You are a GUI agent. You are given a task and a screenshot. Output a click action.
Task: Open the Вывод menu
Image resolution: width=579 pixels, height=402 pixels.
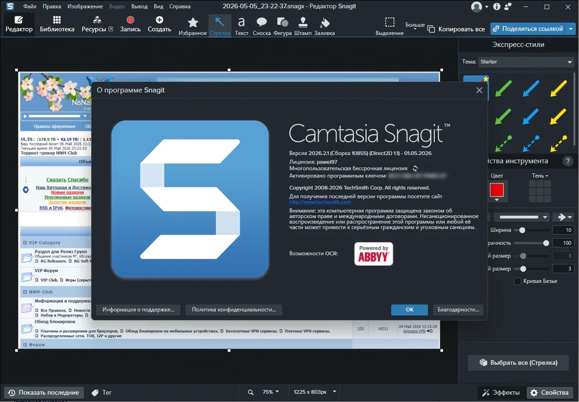pyautogui.click(x=139, y=6)
